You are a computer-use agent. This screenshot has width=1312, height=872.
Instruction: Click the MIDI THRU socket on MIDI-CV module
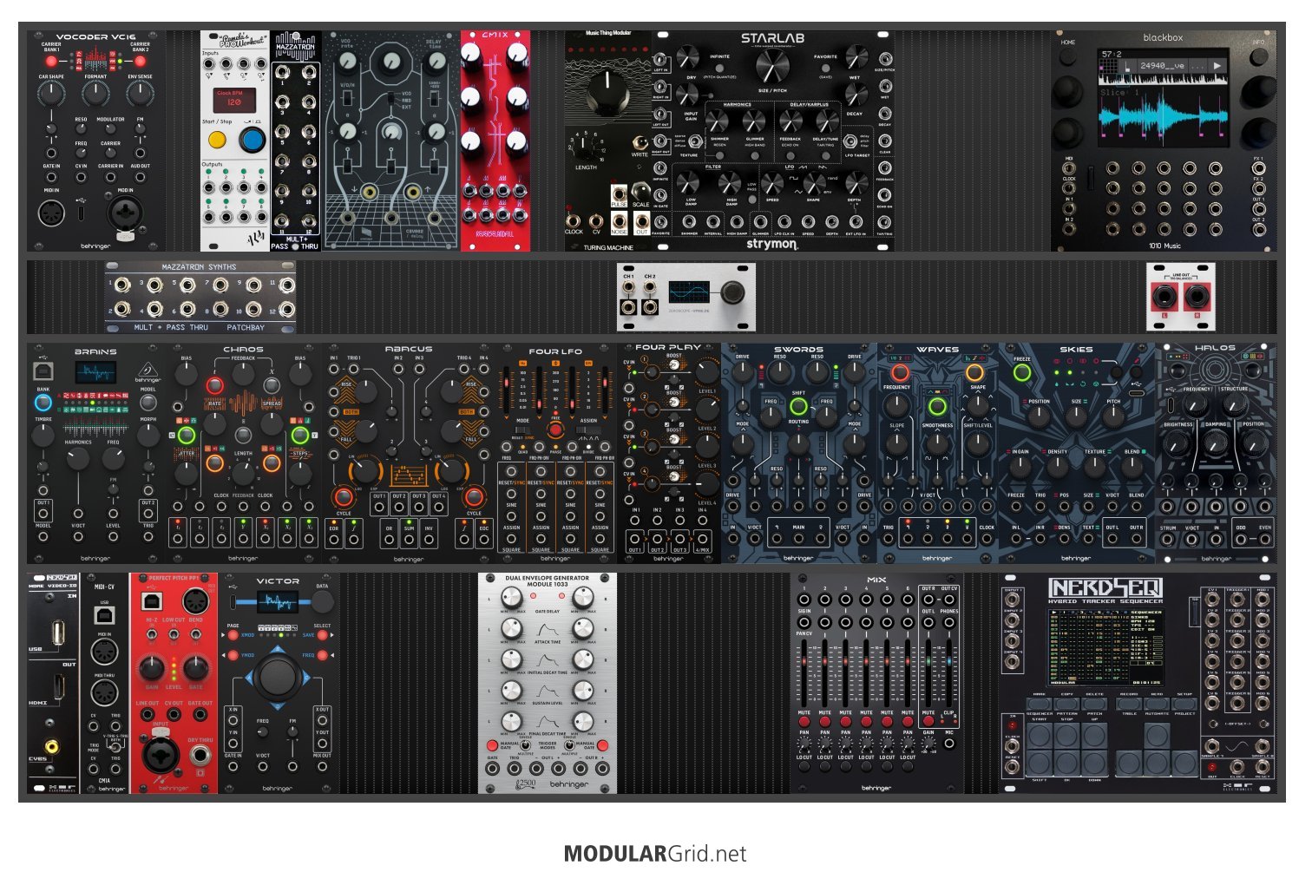point(105,694)
